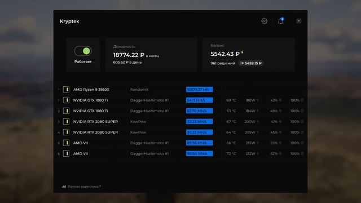Select DaggerHashimoto #1 on the 69 °C row
Image resolution: width=361 pixels, height=203 pixels.
click(149, 100)
